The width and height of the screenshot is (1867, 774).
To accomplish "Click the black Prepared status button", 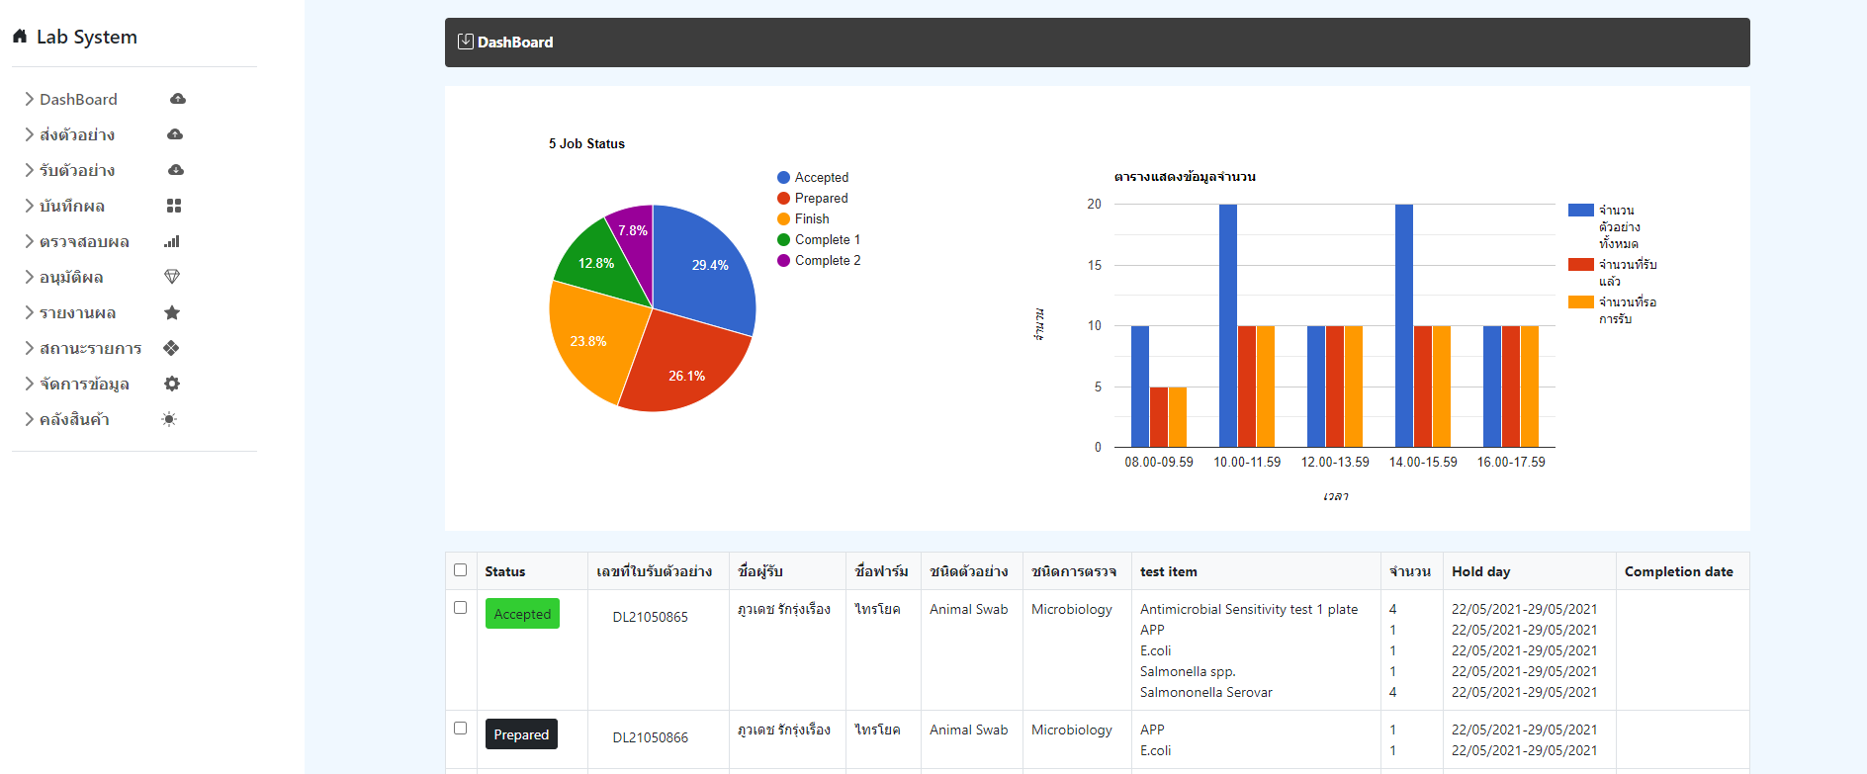I will [x=521, y=734].
